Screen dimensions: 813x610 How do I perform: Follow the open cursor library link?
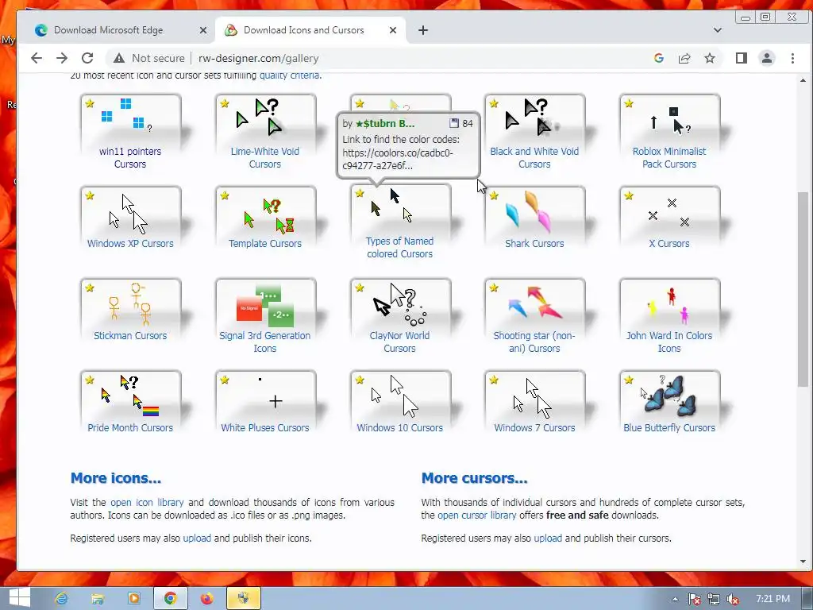tap(477, 515)
